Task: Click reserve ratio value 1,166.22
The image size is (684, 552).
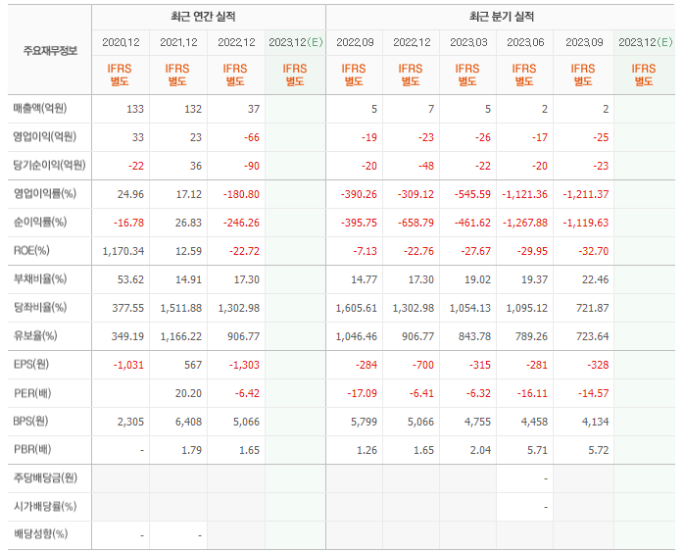Action: (x=181, y=336)
